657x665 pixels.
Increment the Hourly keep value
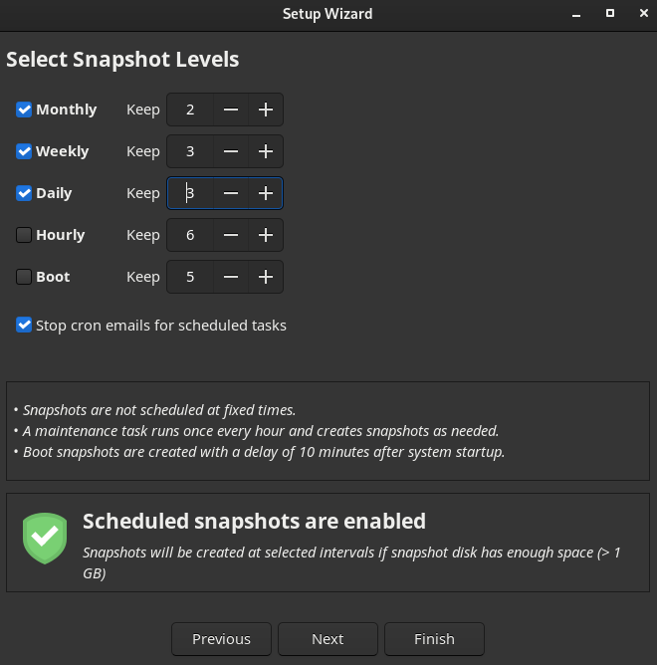click(265, 235)
